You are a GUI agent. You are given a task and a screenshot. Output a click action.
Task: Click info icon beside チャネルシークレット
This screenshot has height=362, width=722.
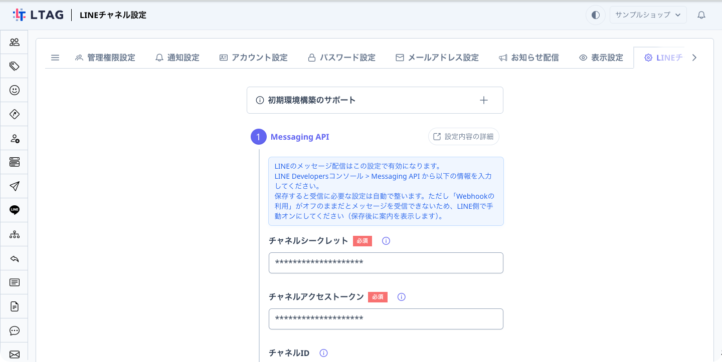click(386, 241)
